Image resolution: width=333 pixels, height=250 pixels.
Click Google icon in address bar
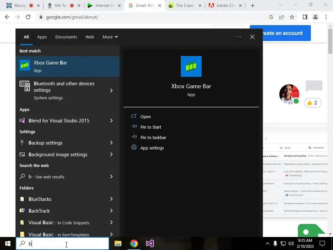pyautogui.click(x=271, y=17)
